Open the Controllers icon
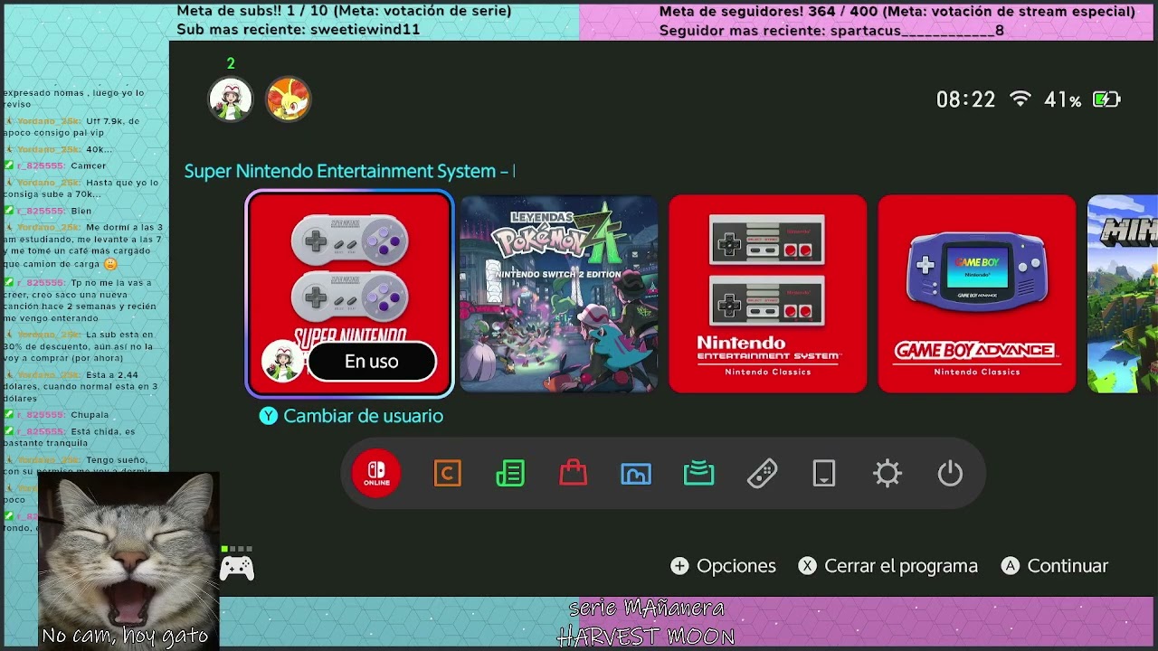This screenshot has width=1158, height=651. (x=762, y=473)
